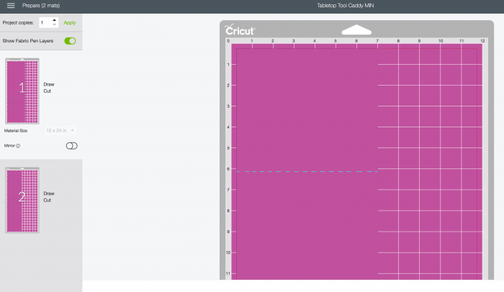
Task: Toggle the Mirror switch
Action: click(x=71, y=146)
